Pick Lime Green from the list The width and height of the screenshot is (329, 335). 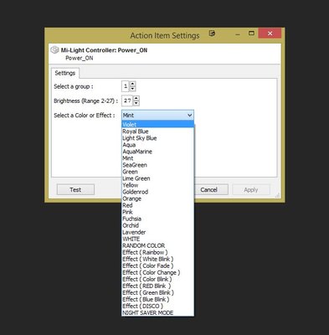tap(157, 178)
